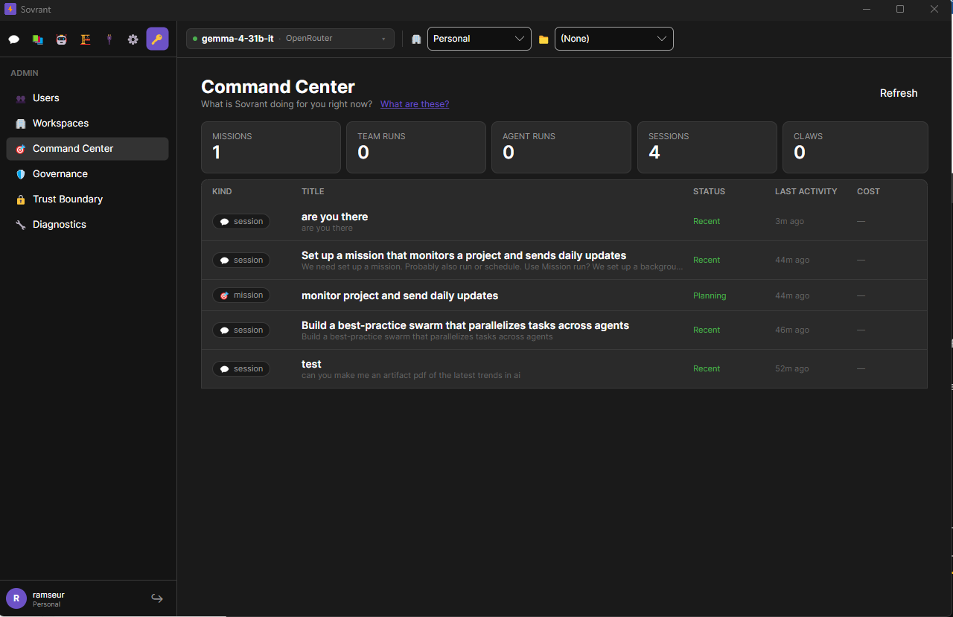Image resolution: width=953 pixels, height=617 pixels.
Task: Open the stacked books icon
Action: (37, 39)
